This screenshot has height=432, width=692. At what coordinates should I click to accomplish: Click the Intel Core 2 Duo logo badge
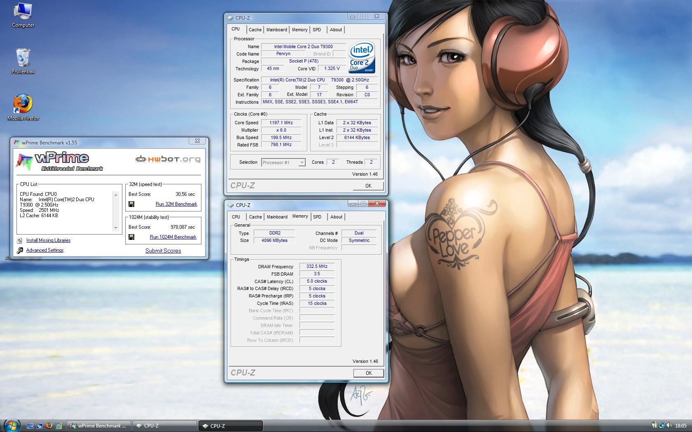pyautogui.click(x=362, y=57)
